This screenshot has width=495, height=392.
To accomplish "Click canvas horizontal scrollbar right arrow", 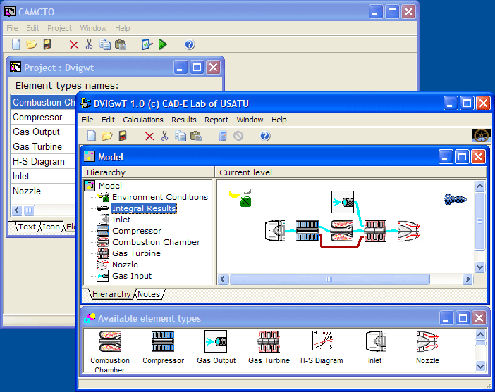I will click(x=468, y=279).
